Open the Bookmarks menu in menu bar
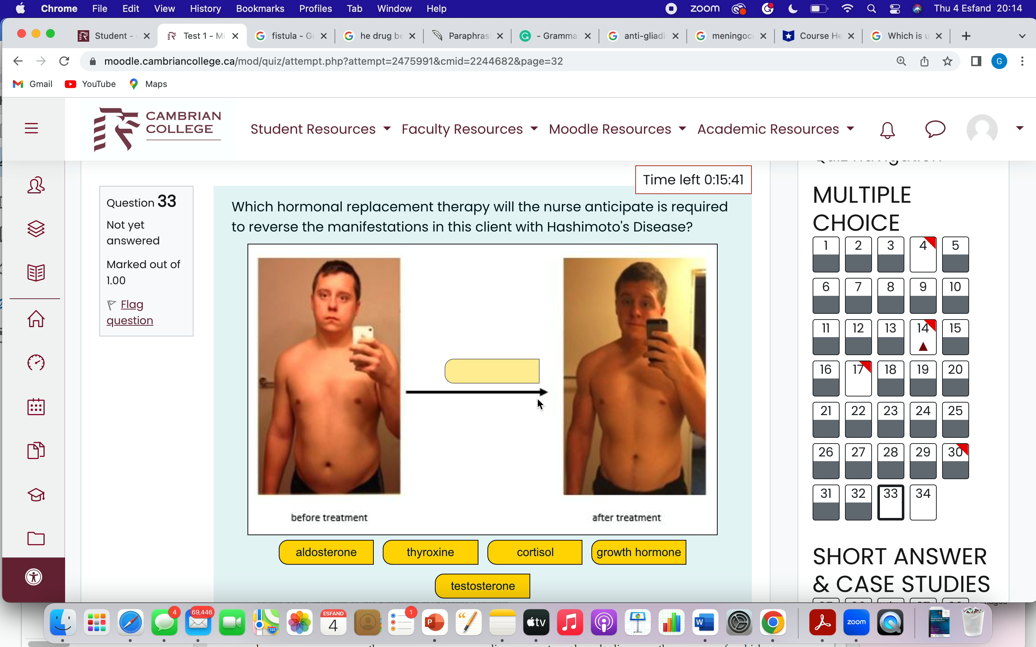 [x=260, y=9]
